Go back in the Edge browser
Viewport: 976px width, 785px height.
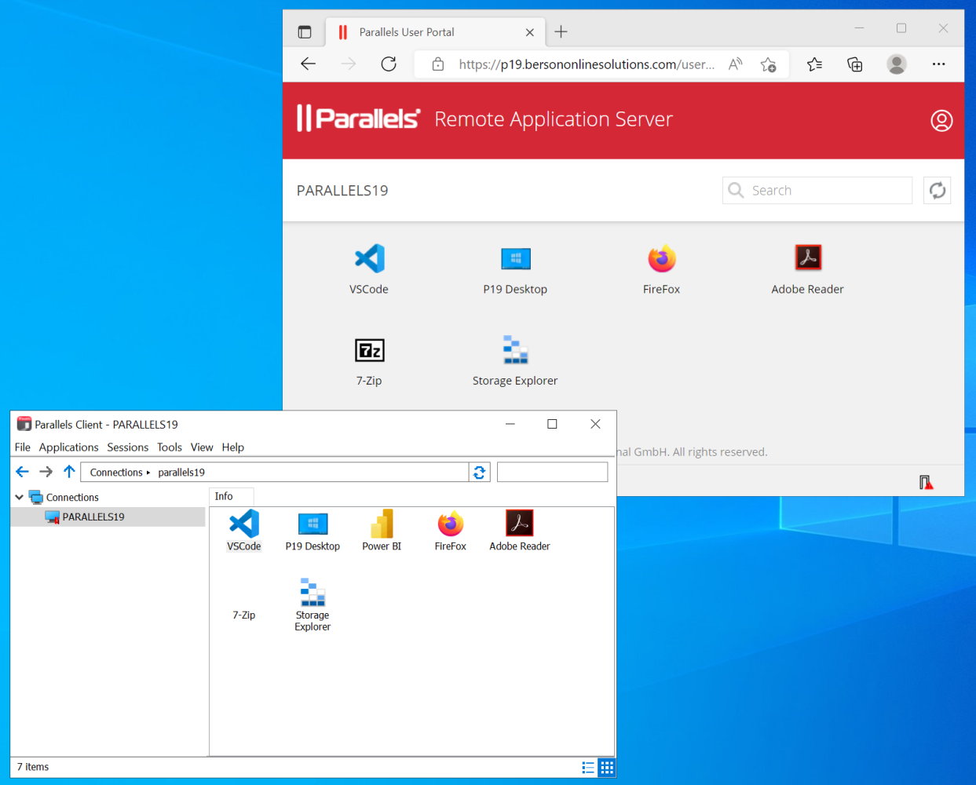tap(309, 64)
